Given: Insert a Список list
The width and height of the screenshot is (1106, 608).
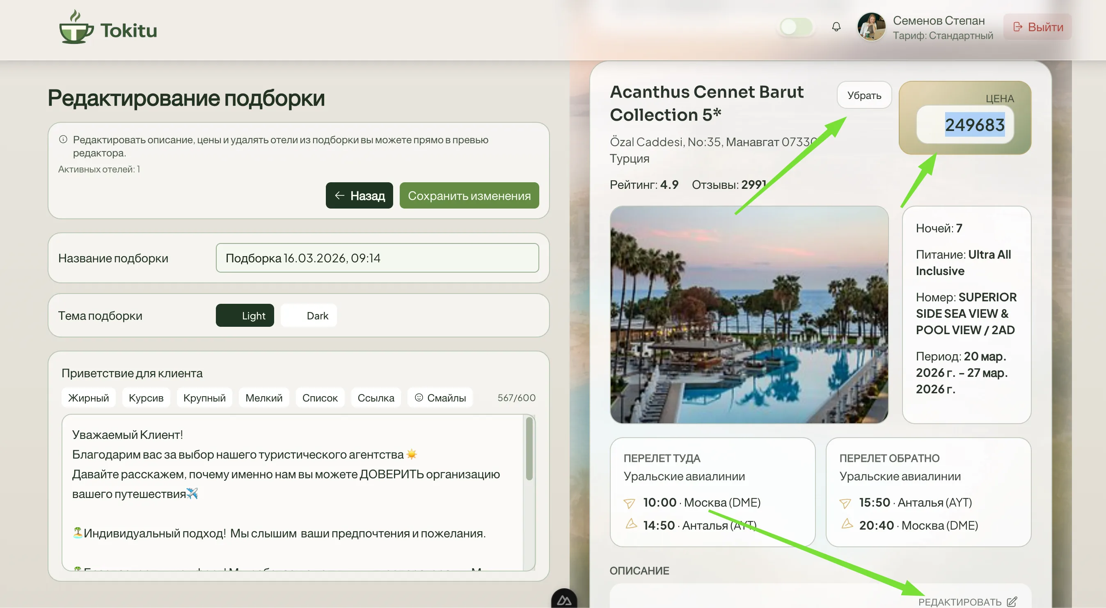Looking at the screenshot, I should [x=320, y=398].
